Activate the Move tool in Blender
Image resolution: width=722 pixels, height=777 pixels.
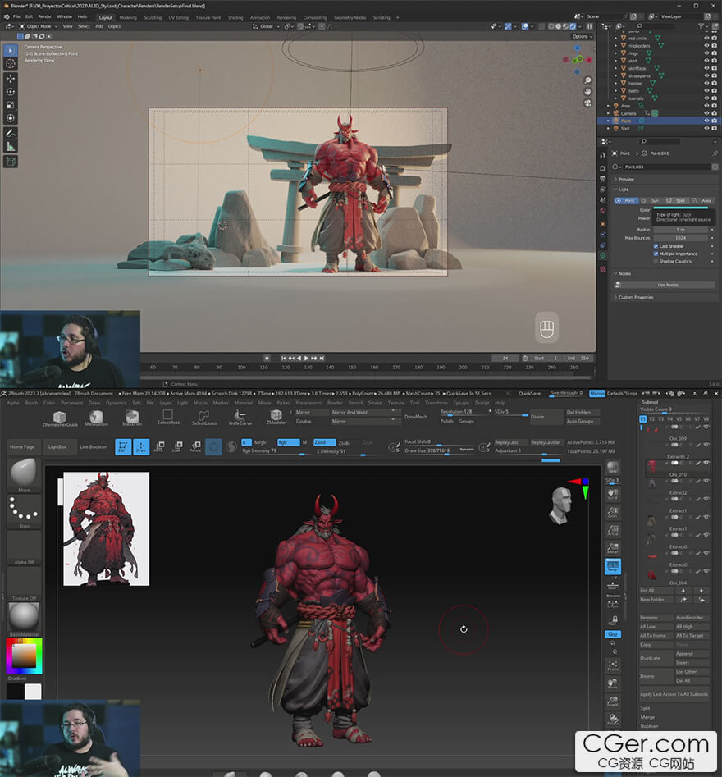click(11, 78)
